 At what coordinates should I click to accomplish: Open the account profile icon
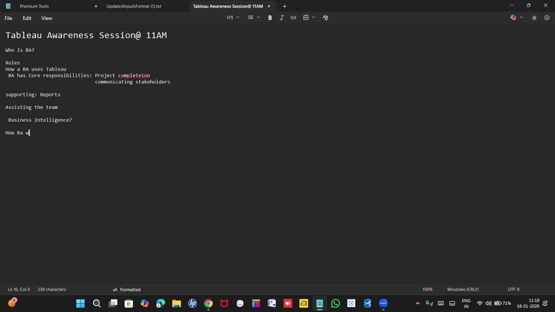click(x=534, y=18)
